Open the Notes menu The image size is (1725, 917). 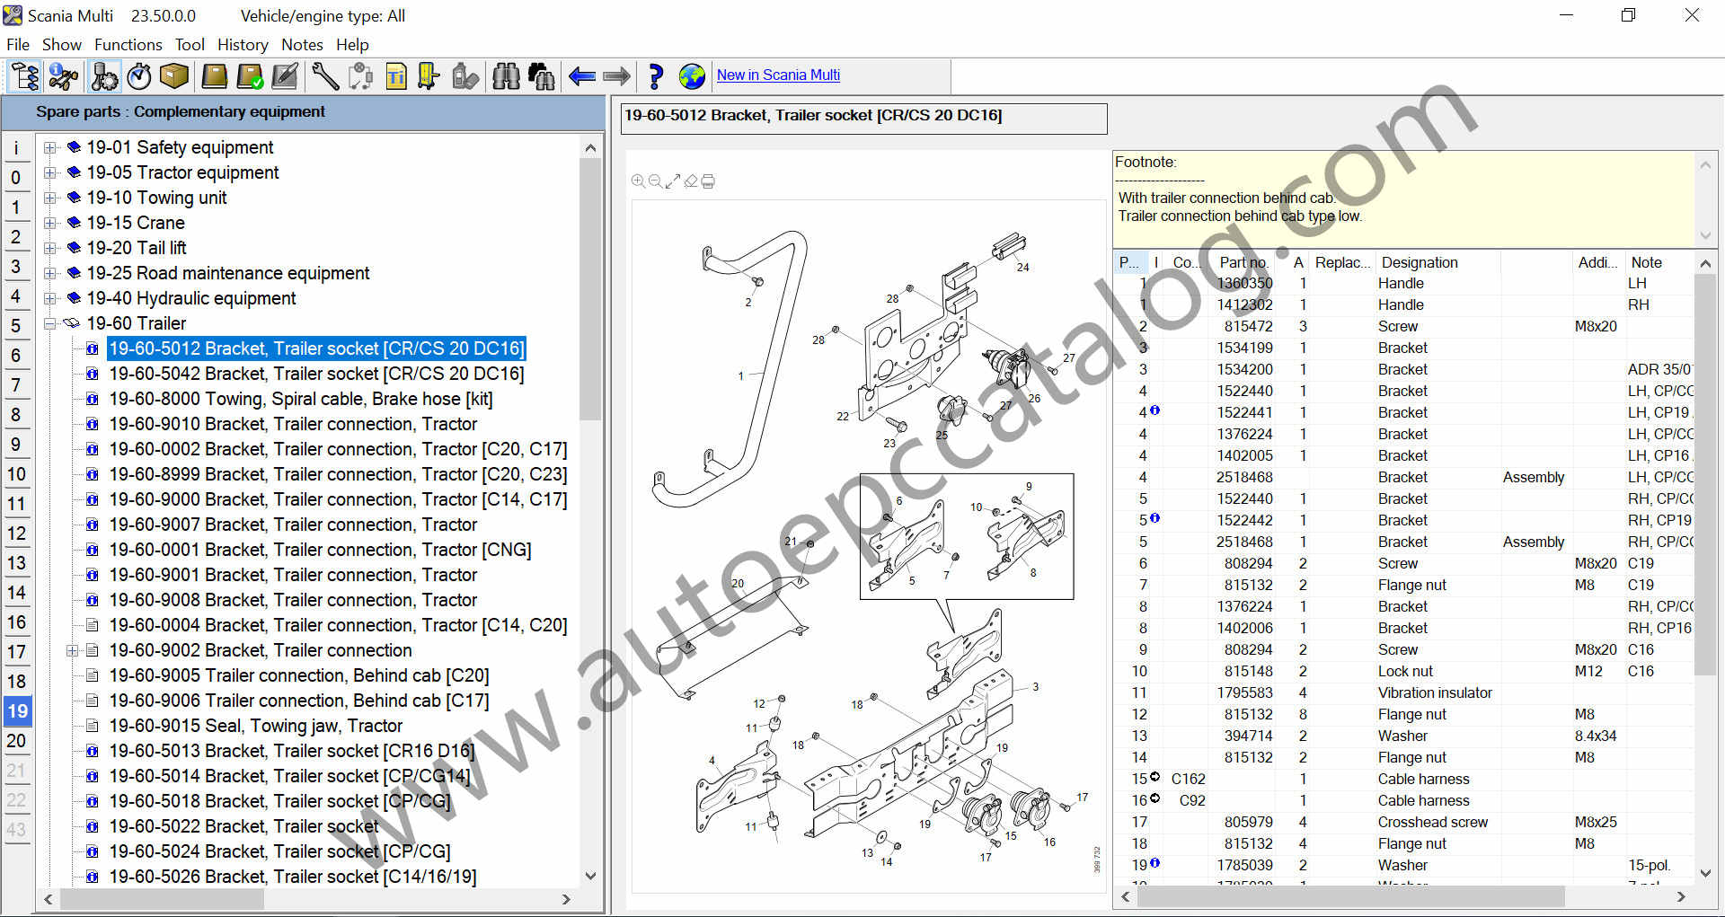tap(302, 45)
